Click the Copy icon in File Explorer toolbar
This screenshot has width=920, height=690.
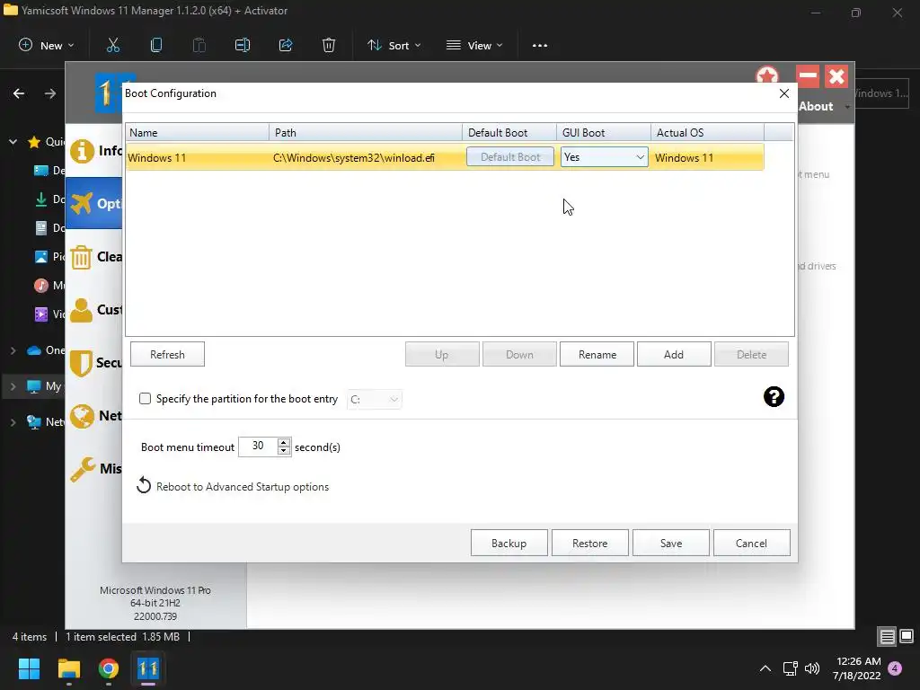156,45
